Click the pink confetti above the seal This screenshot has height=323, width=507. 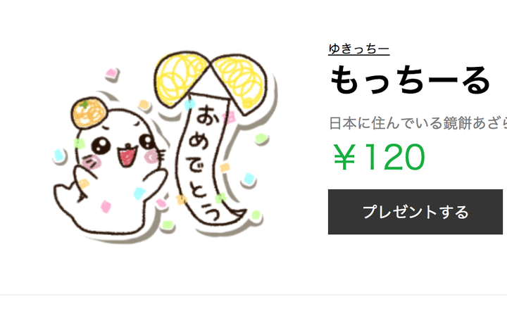[111, 73]
